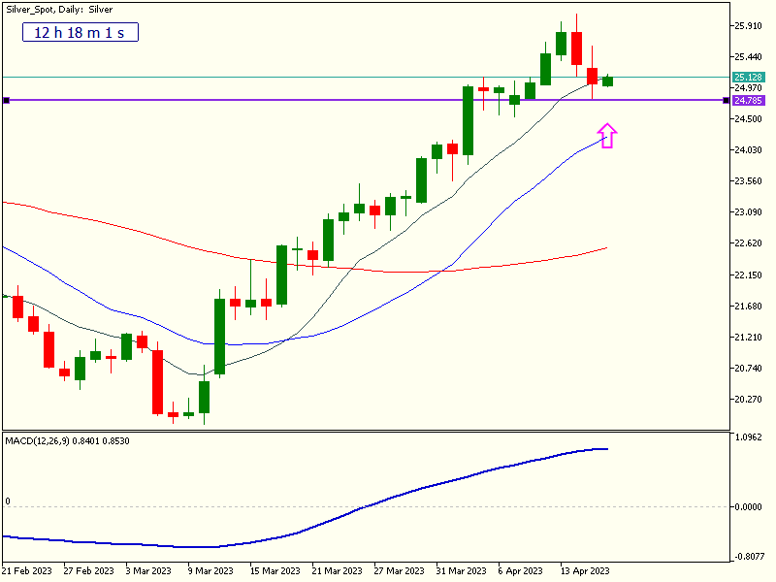
Task: Click the MACD zero level label
Action: (x=8, y=501)
